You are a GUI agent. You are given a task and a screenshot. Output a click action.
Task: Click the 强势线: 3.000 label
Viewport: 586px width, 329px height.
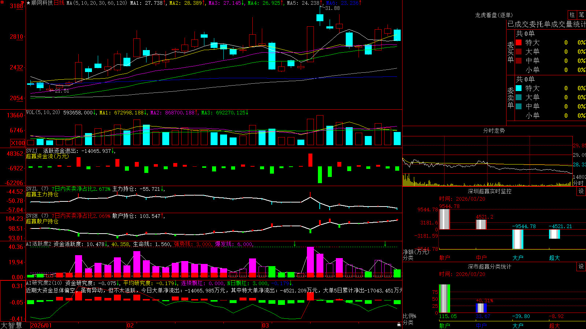coord(193,244)
